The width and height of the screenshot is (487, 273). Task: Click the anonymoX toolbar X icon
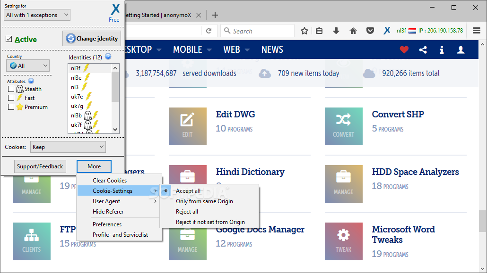click(387, 31)
